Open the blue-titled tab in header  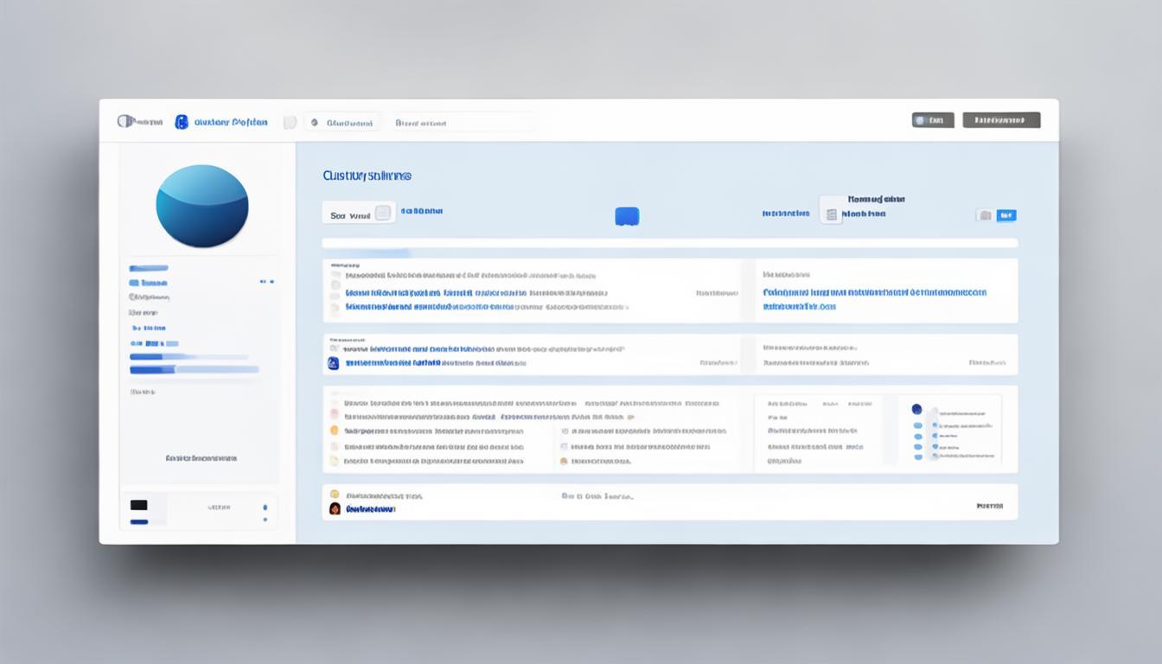(x=230, y=122)
